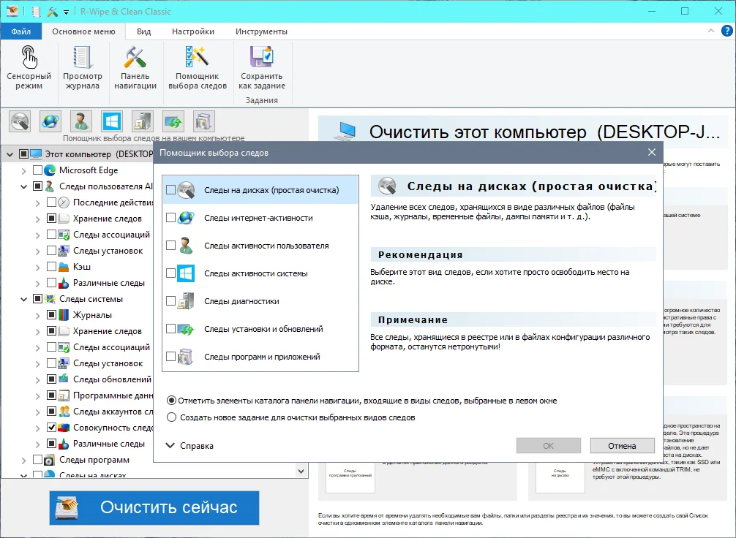
Task: Expand the Следы обновлений tree node
Action: tap(37, 380)
